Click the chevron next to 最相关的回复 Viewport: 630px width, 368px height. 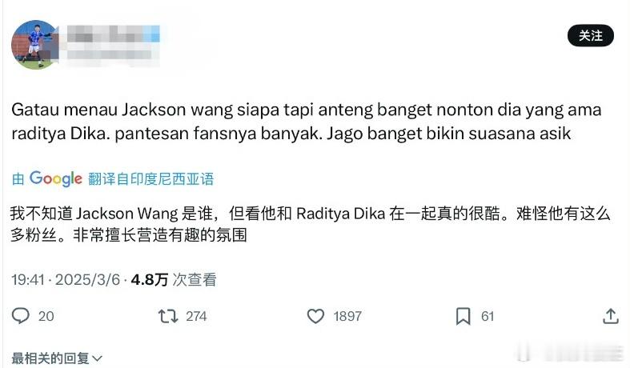point(97,358)
